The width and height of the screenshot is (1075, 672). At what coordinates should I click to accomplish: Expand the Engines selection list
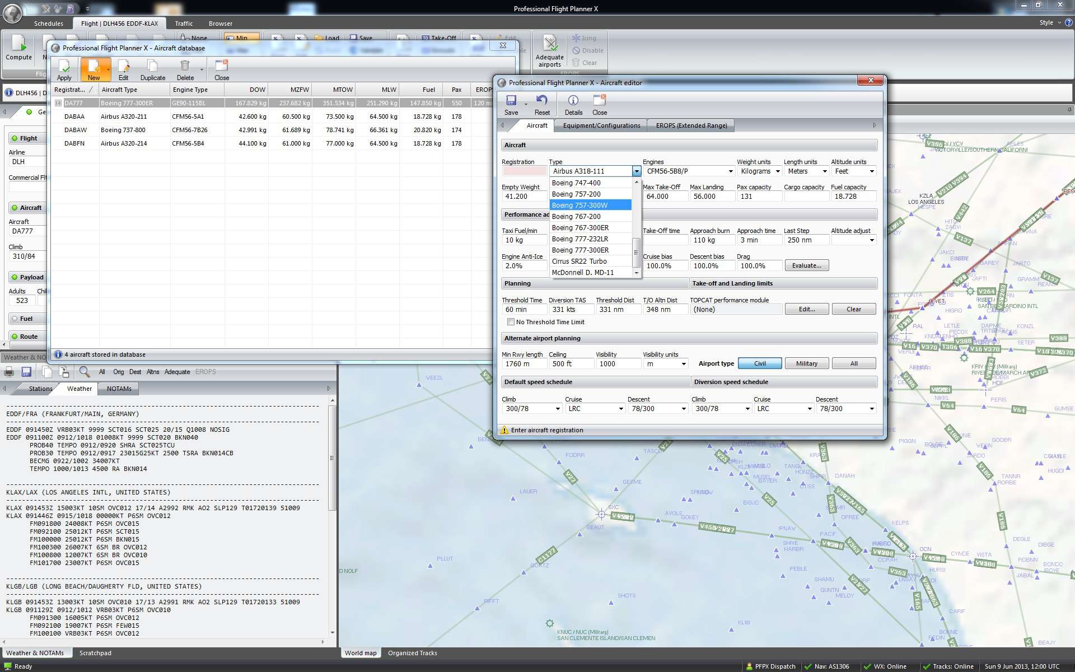(730, 171)
